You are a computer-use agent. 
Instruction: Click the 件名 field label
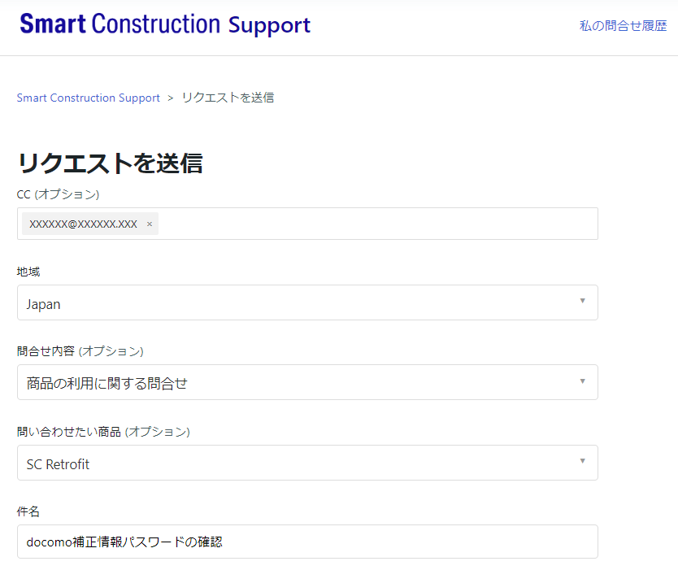point(28,511)
